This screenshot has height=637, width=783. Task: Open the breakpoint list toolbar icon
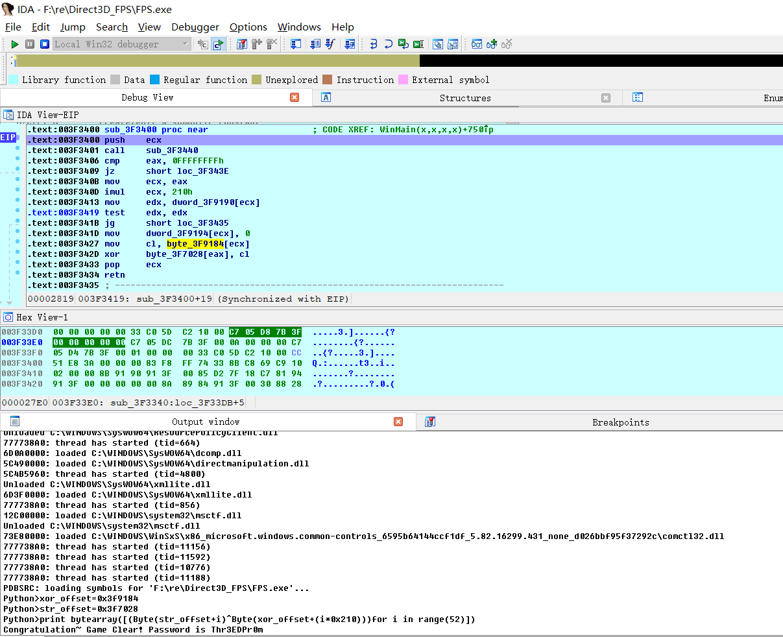click(x=242, y=44)
